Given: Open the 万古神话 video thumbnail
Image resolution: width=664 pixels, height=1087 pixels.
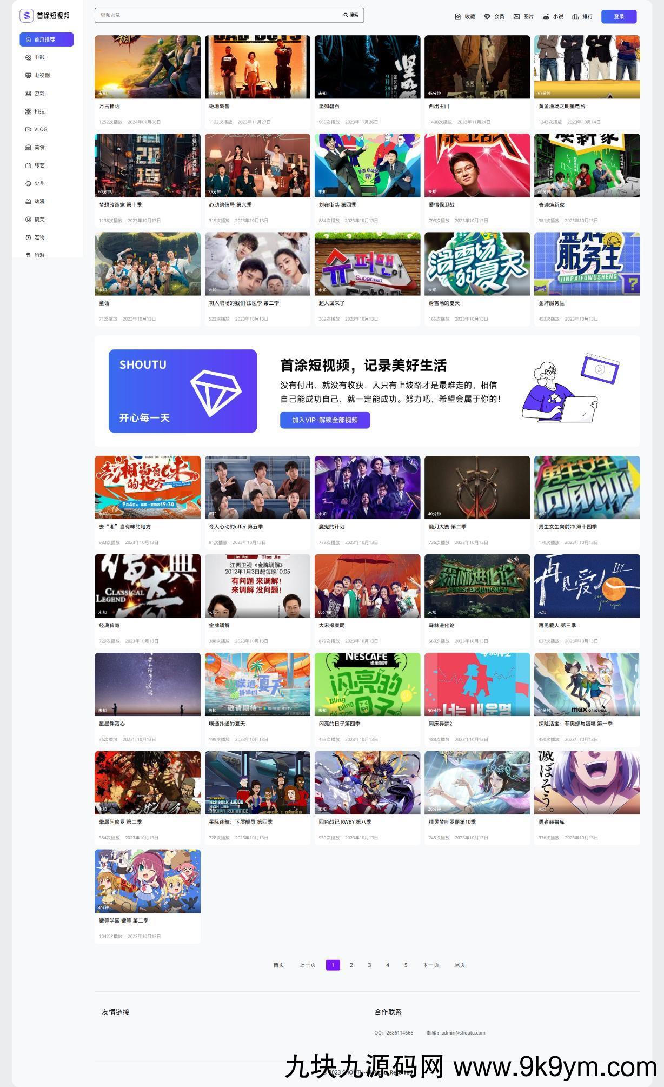Looking at the screenshot, I should pyautogui.click(x=148, y=67).
